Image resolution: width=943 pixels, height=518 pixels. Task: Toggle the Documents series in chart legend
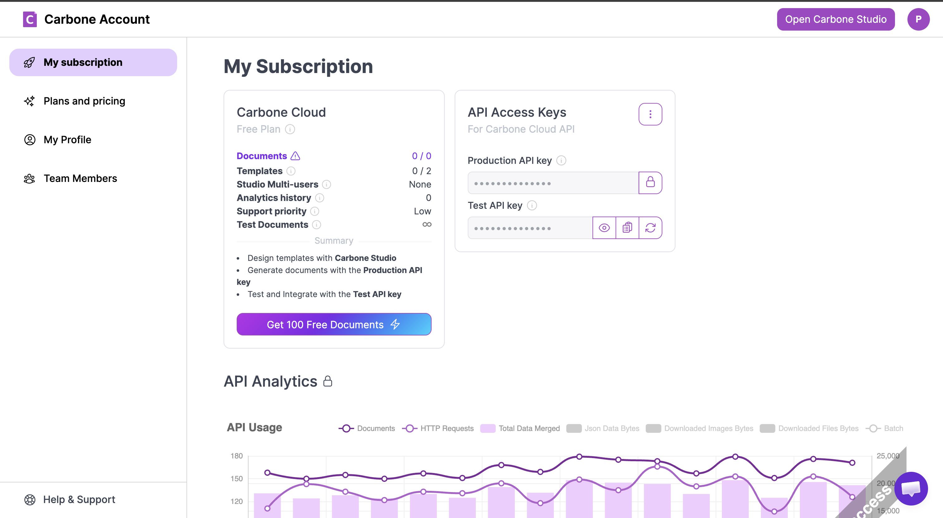(367, 428)
